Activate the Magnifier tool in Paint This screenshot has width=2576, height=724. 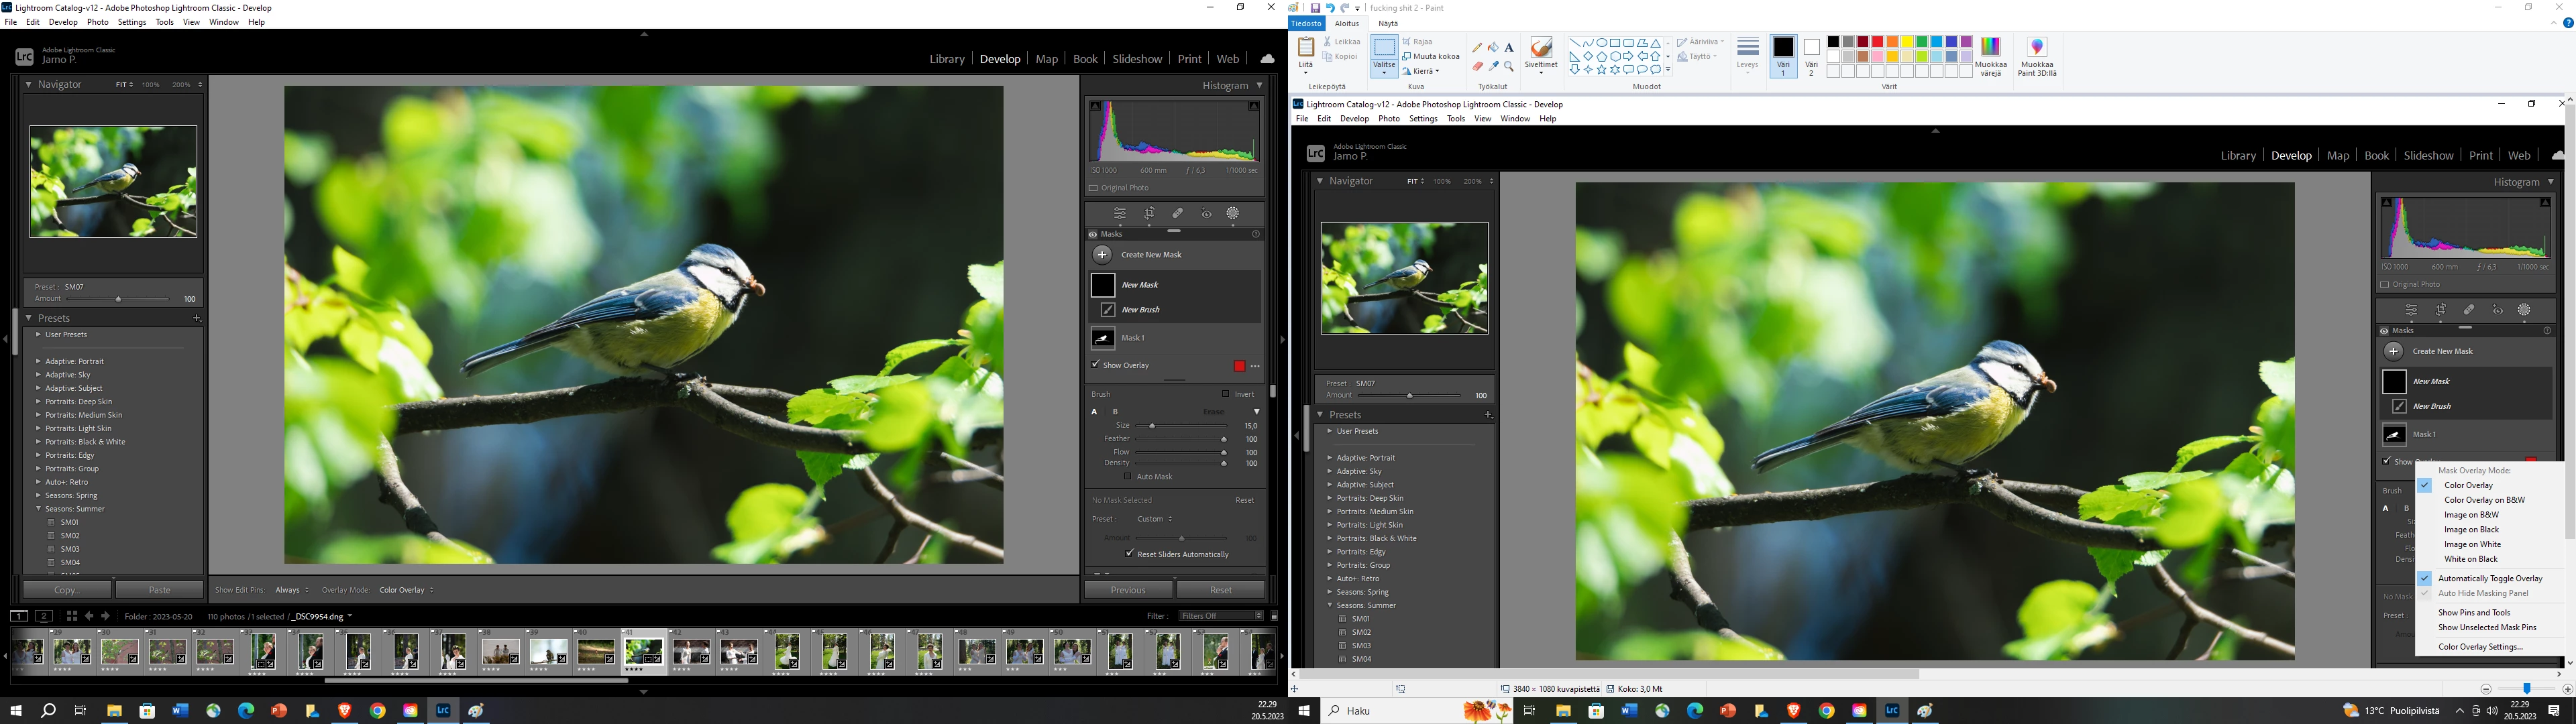click(x=1509, y=66)
